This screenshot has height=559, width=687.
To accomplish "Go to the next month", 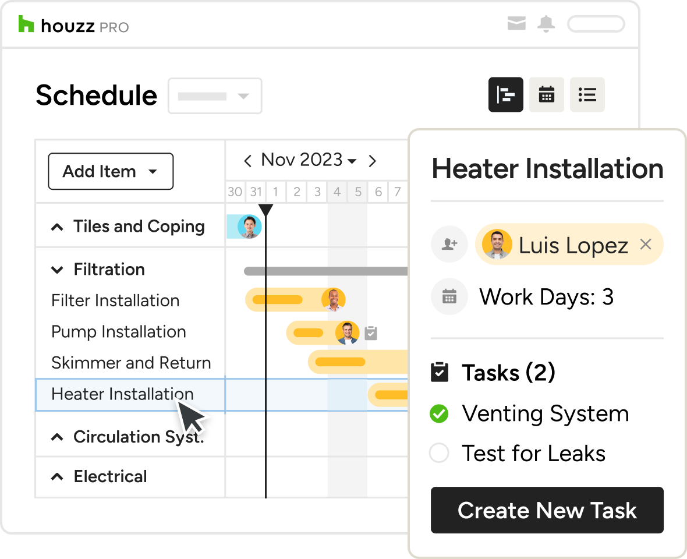I will (x=373, y=161).
